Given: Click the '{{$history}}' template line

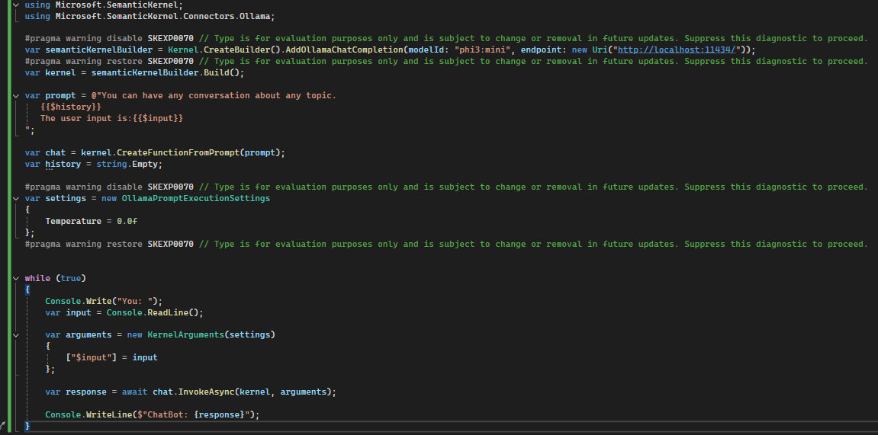Looking at the screenshot, I should click(71, 107).
